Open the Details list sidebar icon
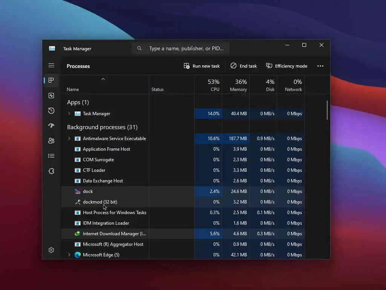The height and width of the screenshot is (290, 386). (x=51, y=156)
